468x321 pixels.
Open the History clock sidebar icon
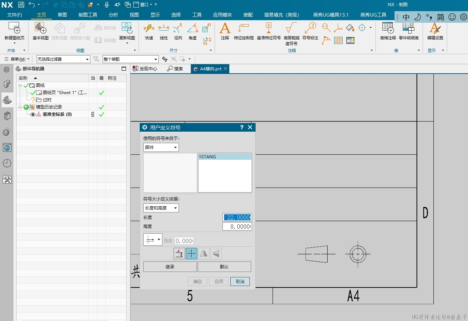(x=7, y=163)
